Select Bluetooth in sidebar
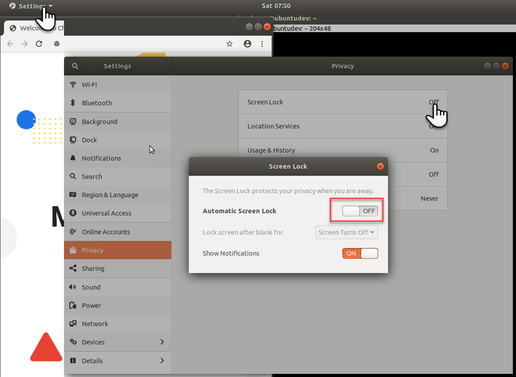516x377 pixels. 118,103
